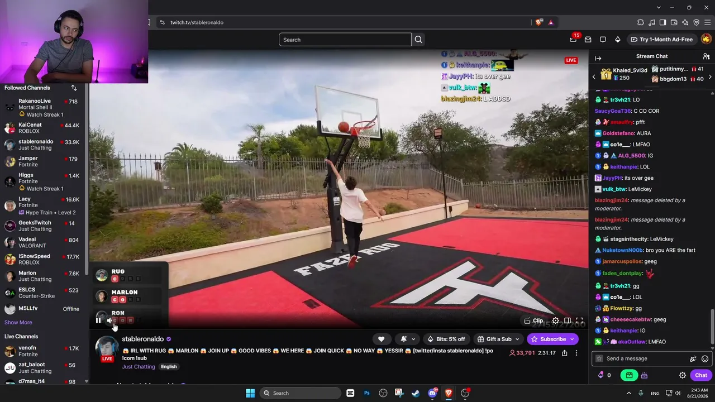Viewport: 715px width, 402px height.
Task: Open the purple treasure chest icon in chat
Action: (x=644, y=375)
